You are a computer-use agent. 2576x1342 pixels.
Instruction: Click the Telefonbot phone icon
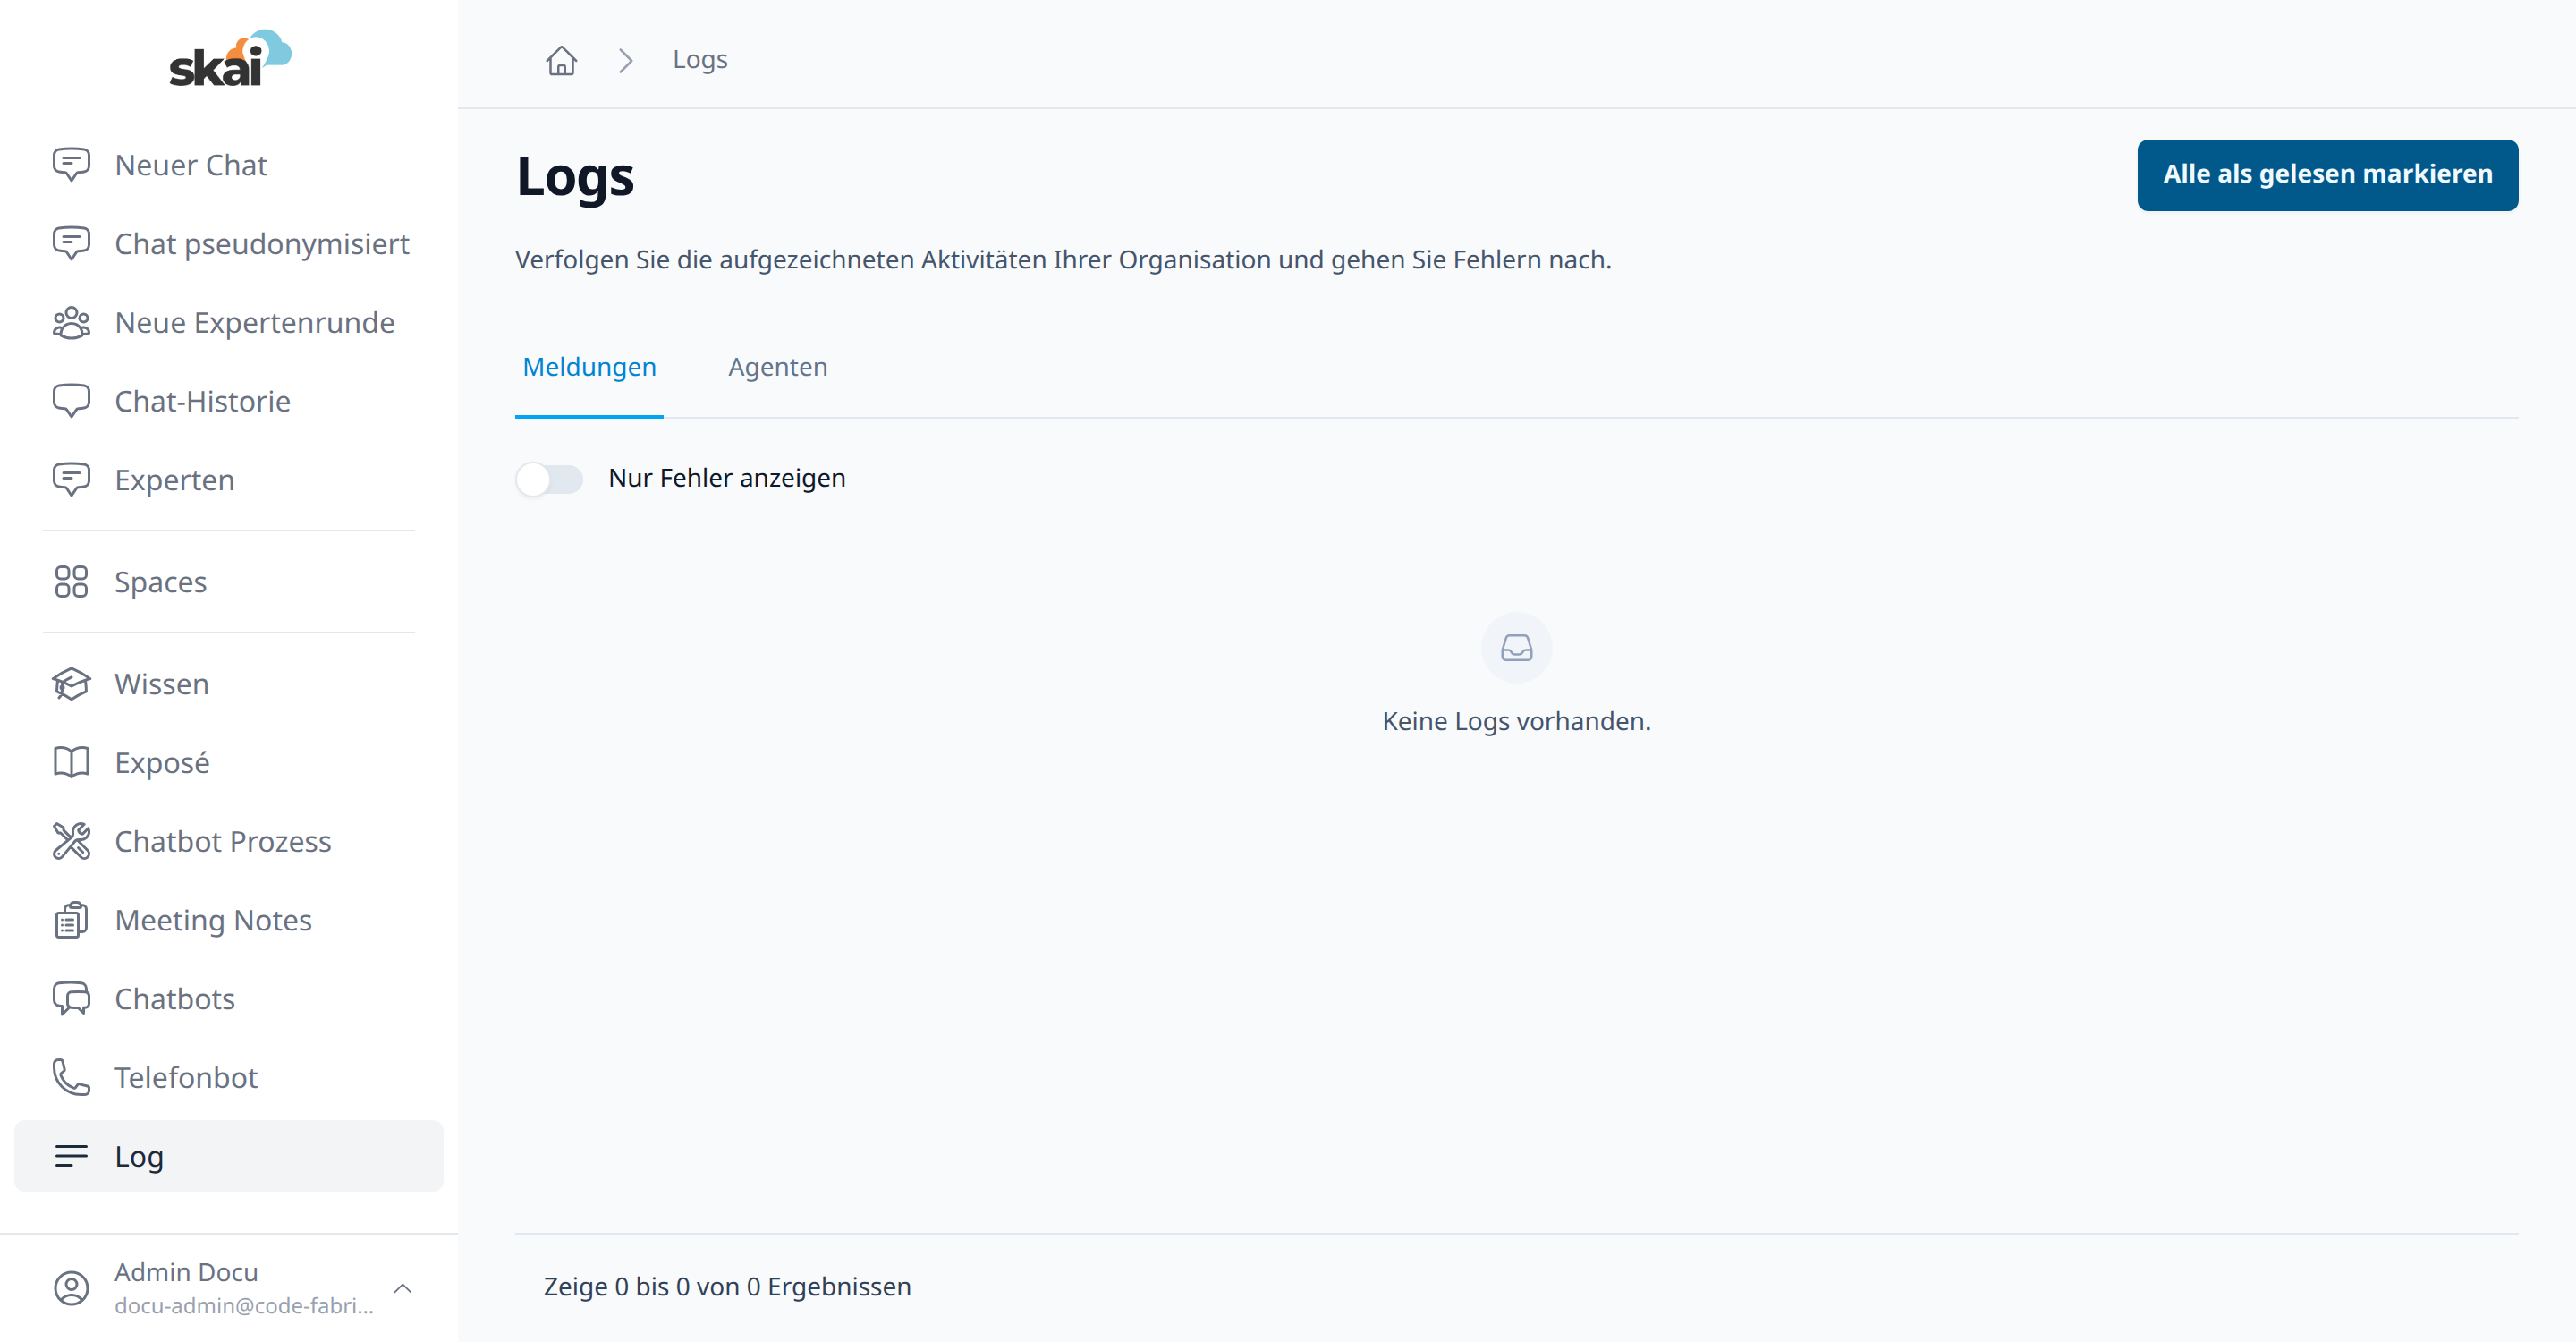click(x=71, y=1078)
